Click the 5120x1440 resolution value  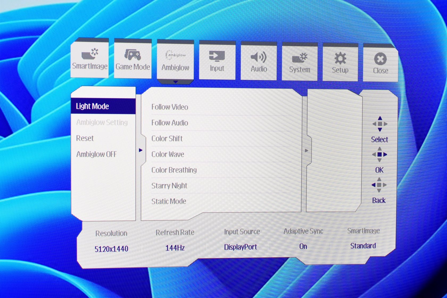click(x=111, y=249)
